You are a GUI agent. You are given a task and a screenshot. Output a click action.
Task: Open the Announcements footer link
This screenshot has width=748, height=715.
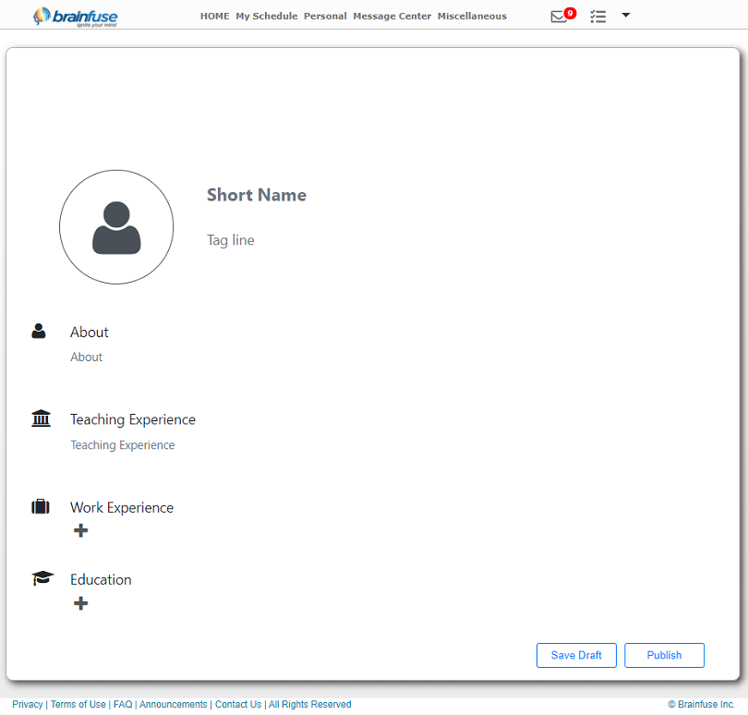click(174, 705)
